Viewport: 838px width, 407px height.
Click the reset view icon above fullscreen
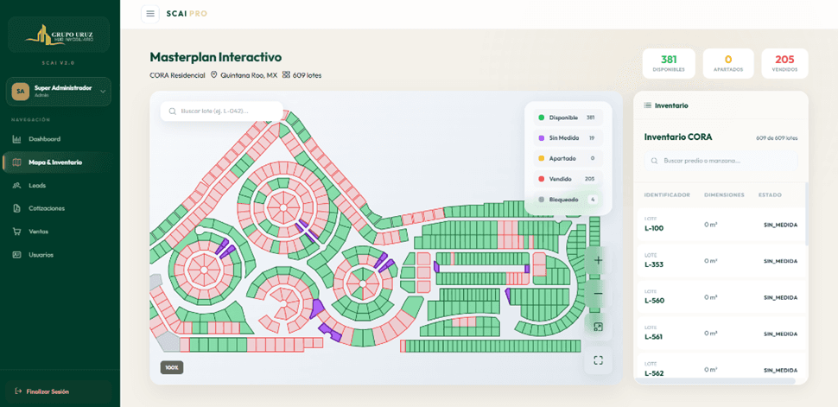(x=598, y=327)
